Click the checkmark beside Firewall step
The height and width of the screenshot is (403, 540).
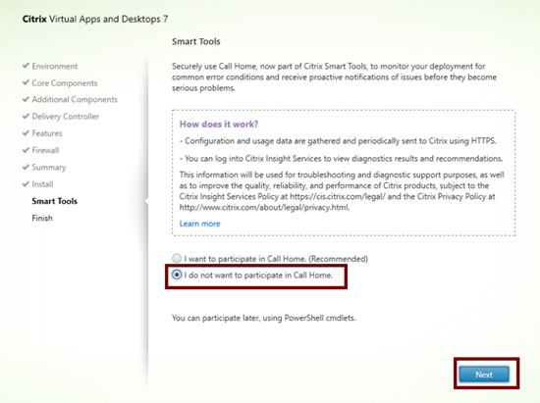(x=26, y=150)
